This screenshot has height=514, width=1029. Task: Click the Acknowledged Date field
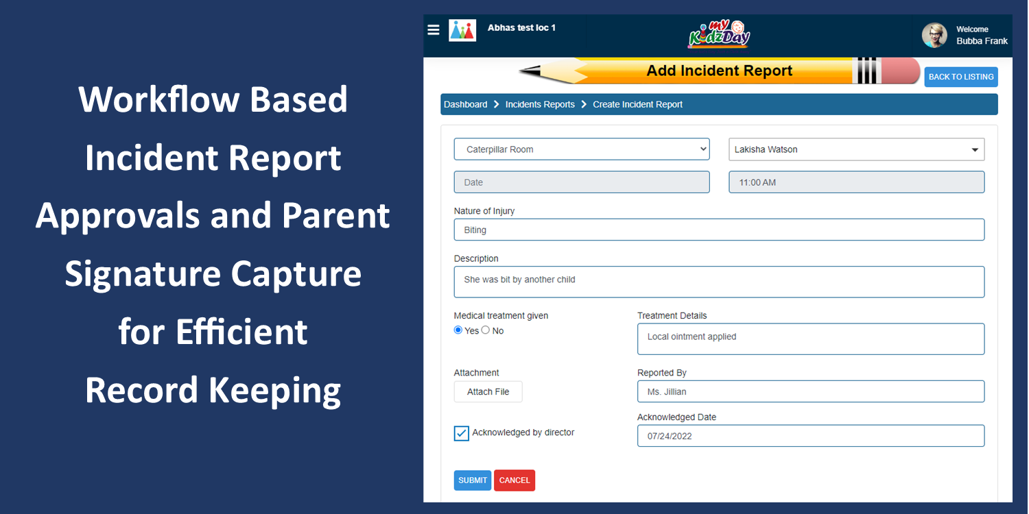(x=811, y=436)
